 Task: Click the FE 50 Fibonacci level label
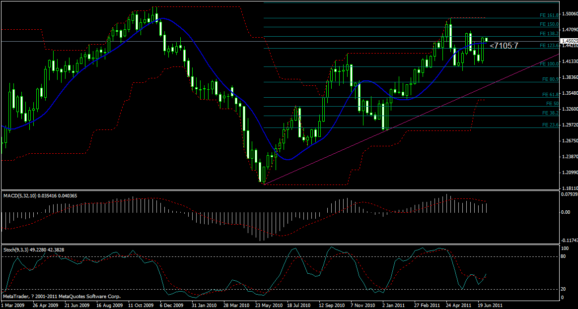pyautogui.click(x=552, y=104)
